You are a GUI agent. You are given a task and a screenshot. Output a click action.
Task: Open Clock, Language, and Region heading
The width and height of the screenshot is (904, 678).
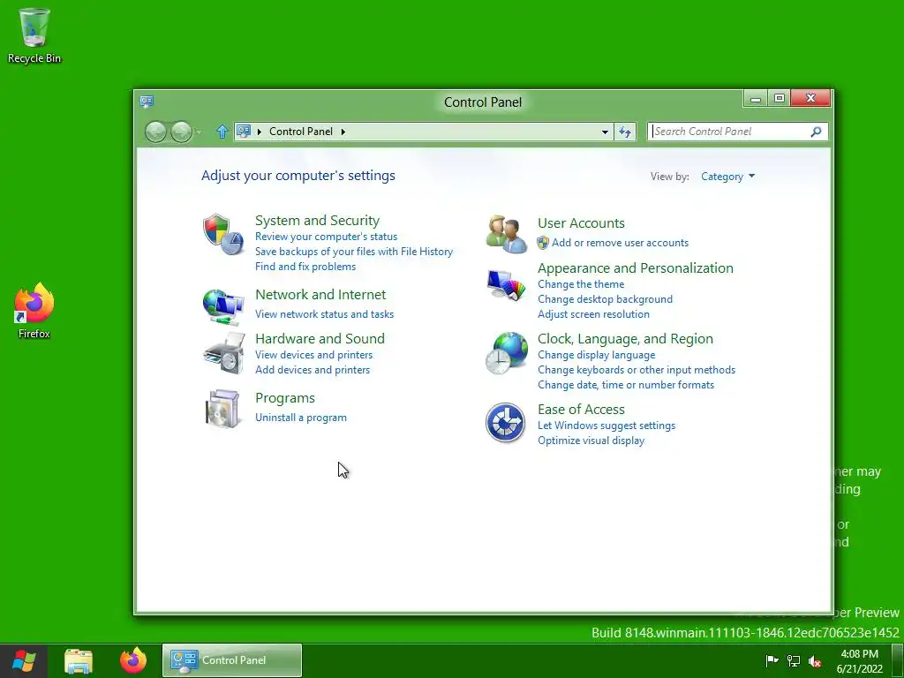click(x=626, y=338)
